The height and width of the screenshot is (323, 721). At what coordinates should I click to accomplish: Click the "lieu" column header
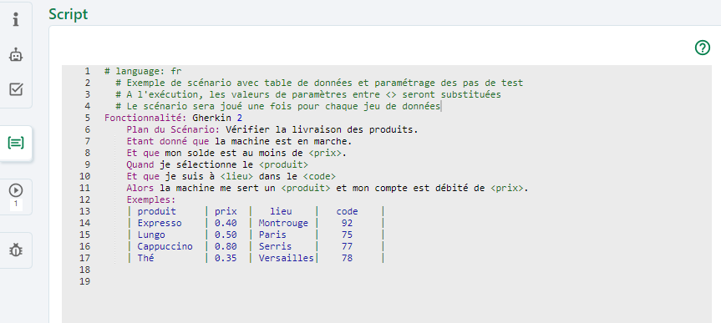[281, 211]
